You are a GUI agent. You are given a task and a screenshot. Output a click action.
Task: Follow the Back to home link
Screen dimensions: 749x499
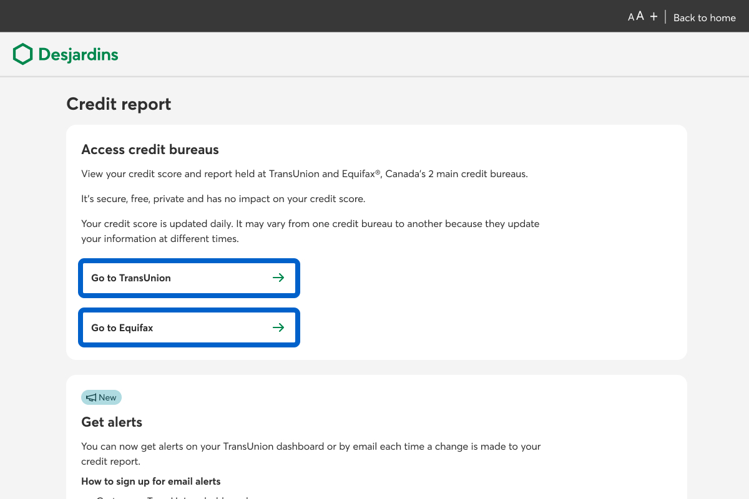704,17
